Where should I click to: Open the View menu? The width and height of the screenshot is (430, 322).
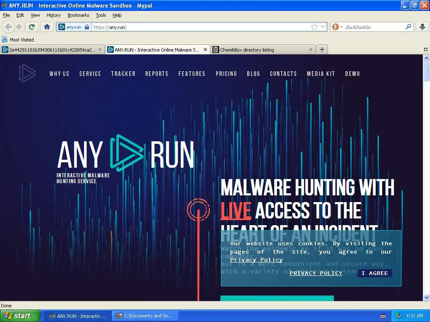(35, 15)
